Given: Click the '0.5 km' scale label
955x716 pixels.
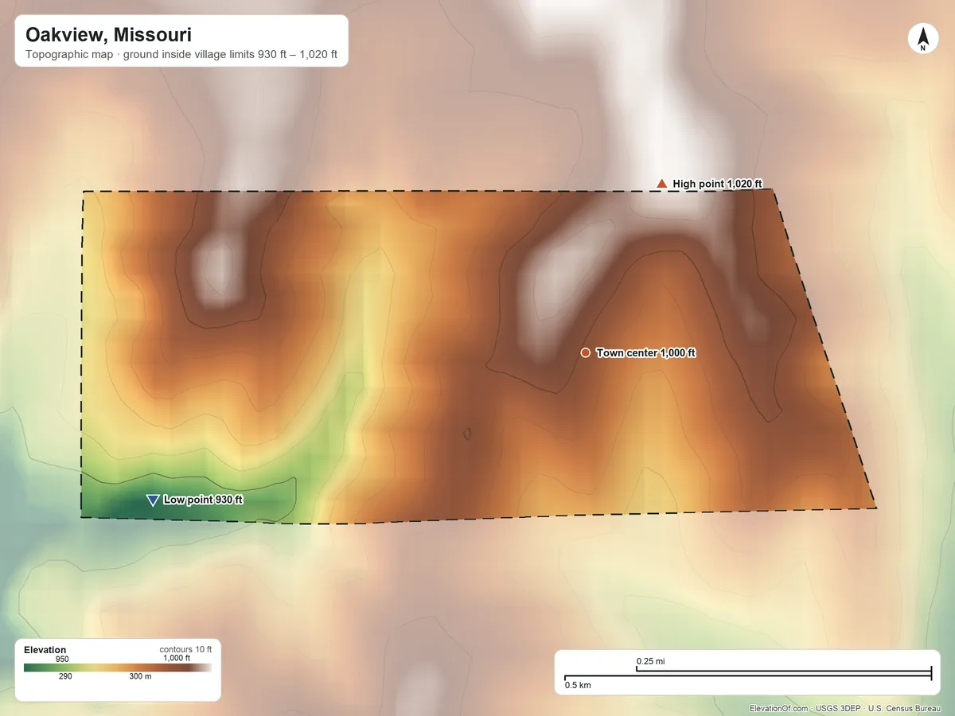Looking at the screenshot, I should [x=578, y=684].
